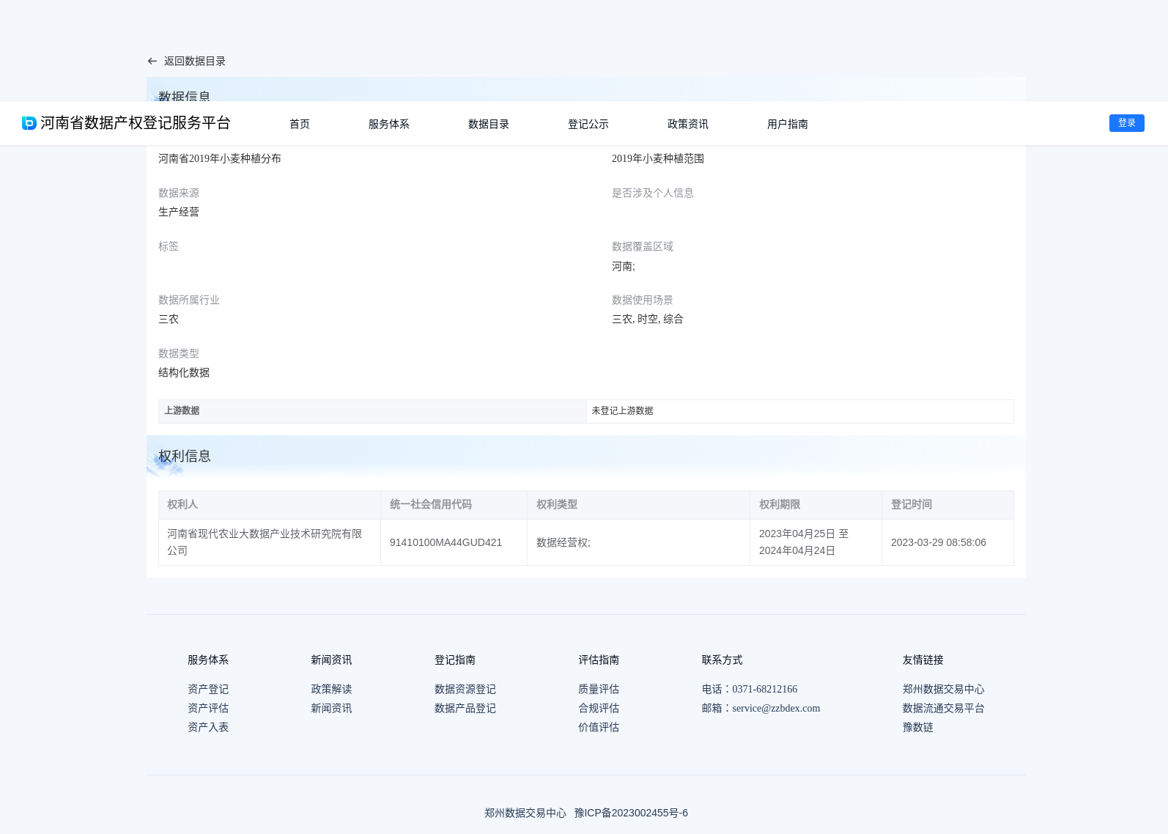
Task: Open friendly link 郑州数据交易中心
Action: [x=944, y=689]
